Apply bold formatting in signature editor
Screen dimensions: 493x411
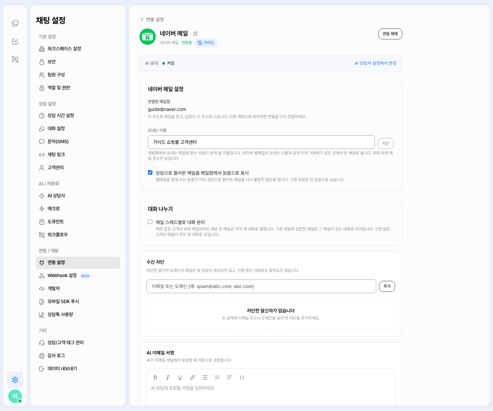point(155,377)
